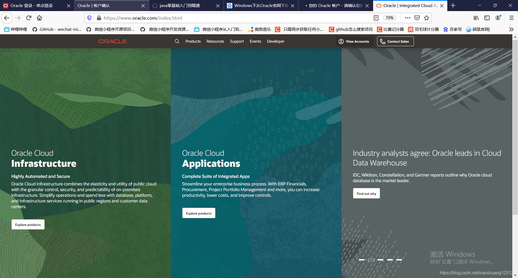Bookmark this page with star icon
This screenshot has height=278, width=518.
tap(427, 18)
